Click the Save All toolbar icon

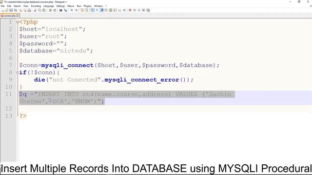pyautogui.click(x=16, y=10)
